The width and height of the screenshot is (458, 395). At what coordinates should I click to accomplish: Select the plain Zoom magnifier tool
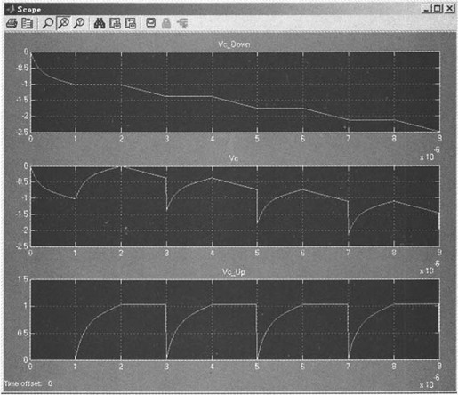(48, 23)
